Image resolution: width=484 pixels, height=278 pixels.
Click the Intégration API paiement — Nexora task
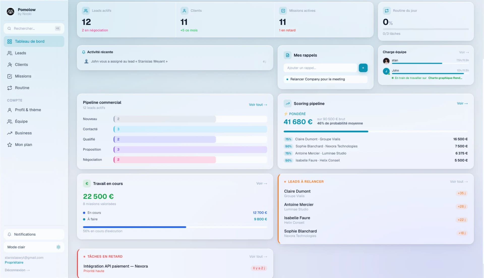[x=175, y=268]
